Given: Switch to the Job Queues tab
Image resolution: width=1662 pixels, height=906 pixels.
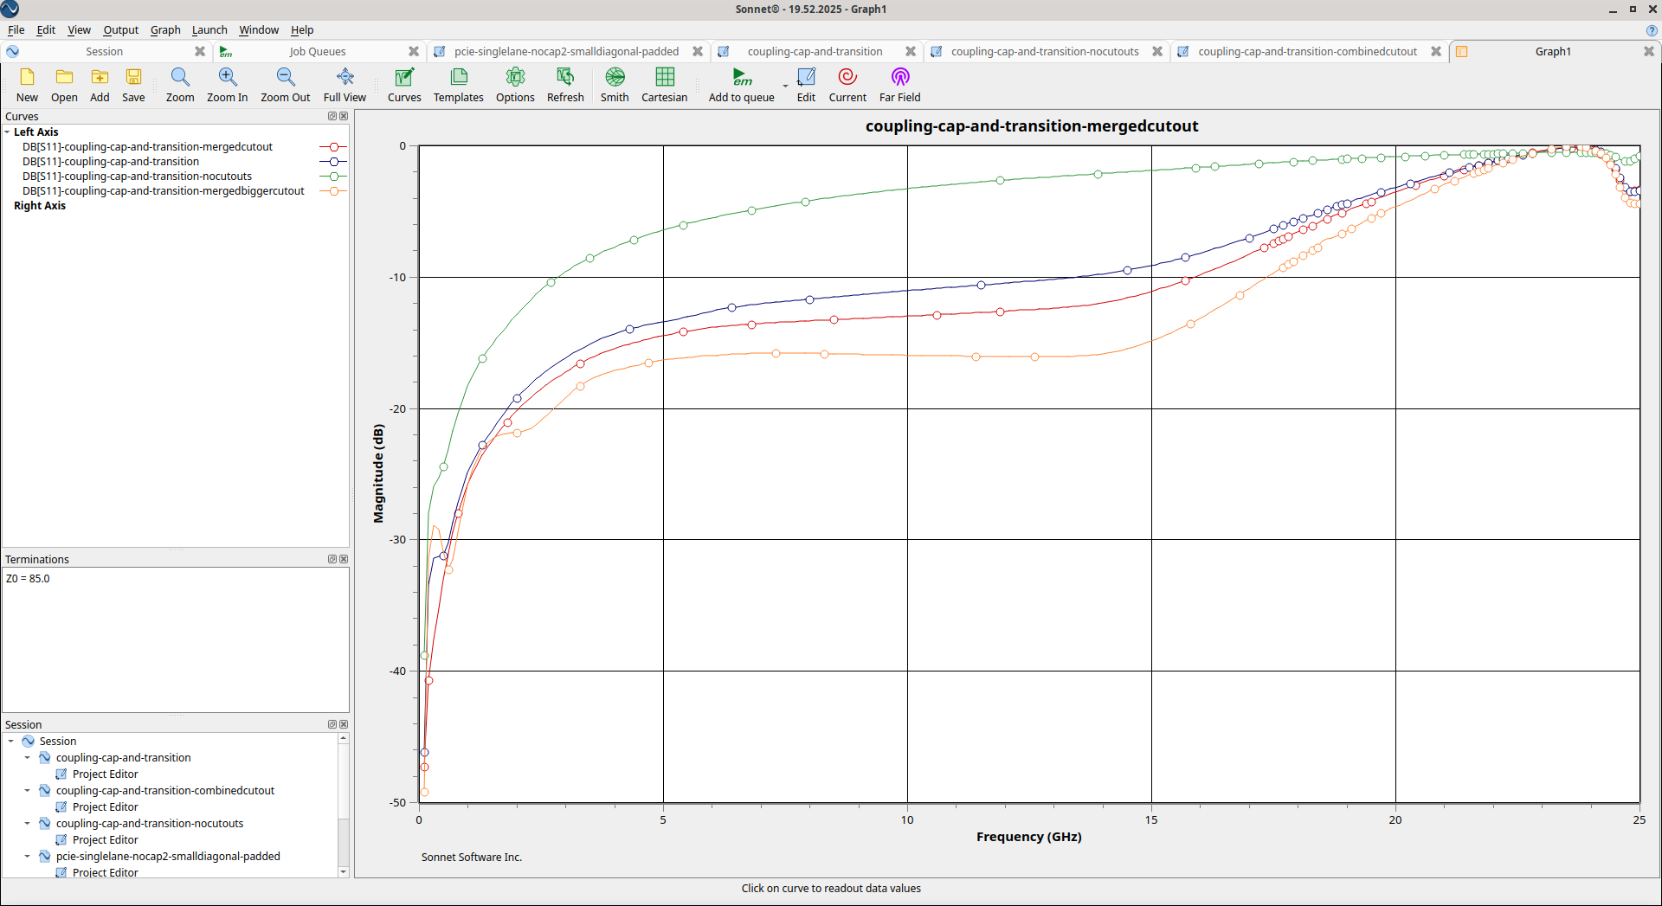Looking at the screenshot, I should pos(317,52).
